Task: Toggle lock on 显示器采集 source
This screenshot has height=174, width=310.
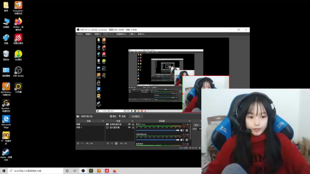Action: (x=133, y=128)
